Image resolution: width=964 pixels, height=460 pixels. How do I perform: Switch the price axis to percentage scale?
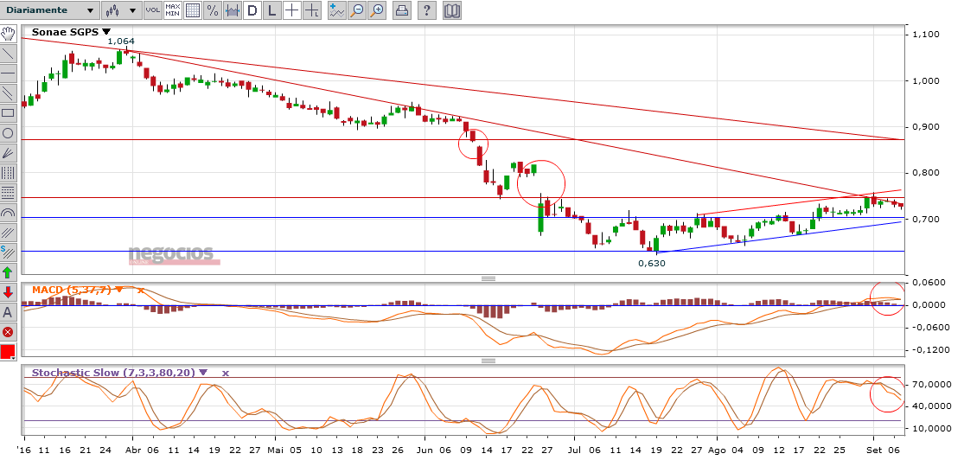point(212,10)
